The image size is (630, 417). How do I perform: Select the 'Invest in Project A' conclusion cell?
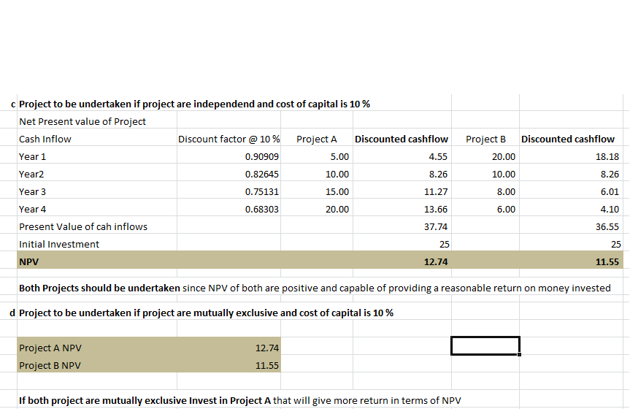(x=239, y=399)
